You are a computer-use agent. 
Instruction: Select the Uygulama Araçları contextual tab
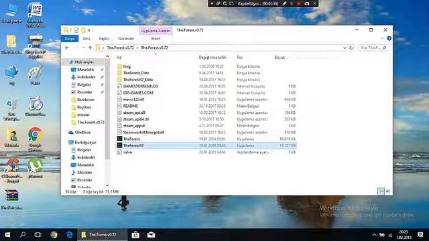(x=156, y=31)
